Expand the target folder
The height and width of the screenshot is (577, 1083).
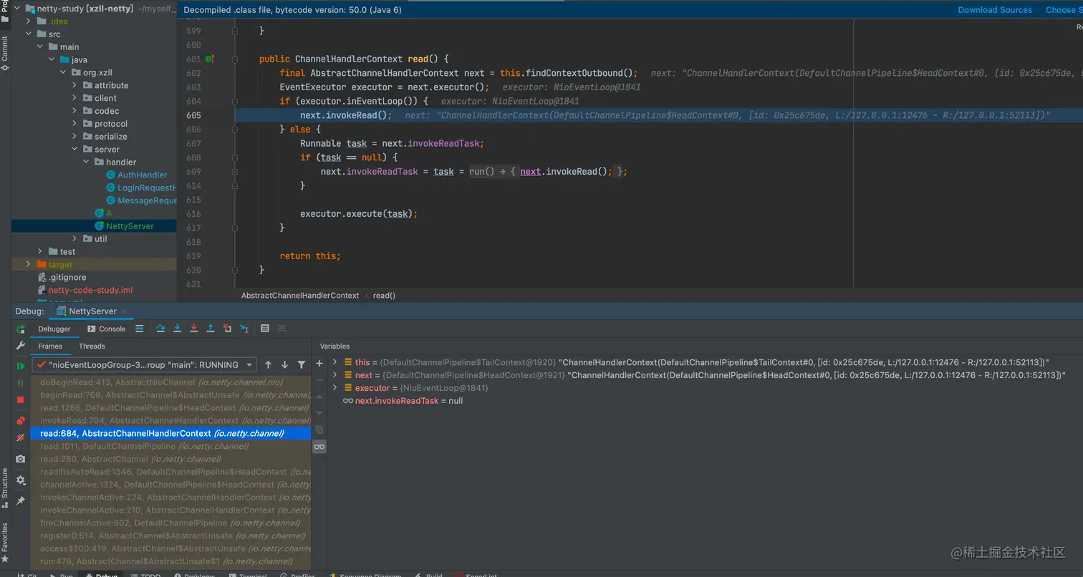[x=29, y=264]
